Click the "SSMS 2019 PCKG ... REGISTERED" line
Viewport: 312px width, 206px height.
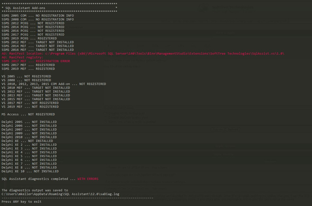click(x=29, y=38)
